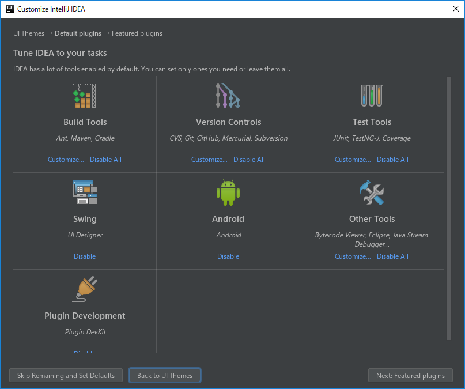Click 'Featured plugins' breadcrumb step
The width and height of the screenshot is (465, 389).
[137, 33]
